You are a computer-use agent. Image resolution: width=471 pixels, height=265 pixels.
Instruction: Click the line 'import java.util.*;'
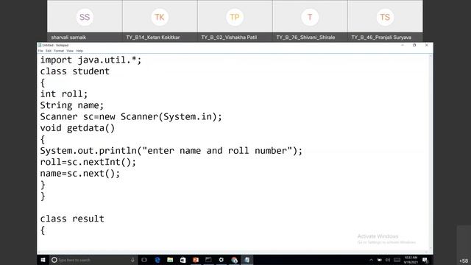pyautogui.click(x=91, y=60)
